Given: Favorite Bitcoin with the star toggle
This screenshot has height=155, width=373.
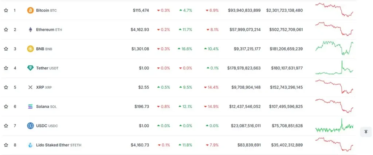Looking at the screenshot, I should pos(6,11).
